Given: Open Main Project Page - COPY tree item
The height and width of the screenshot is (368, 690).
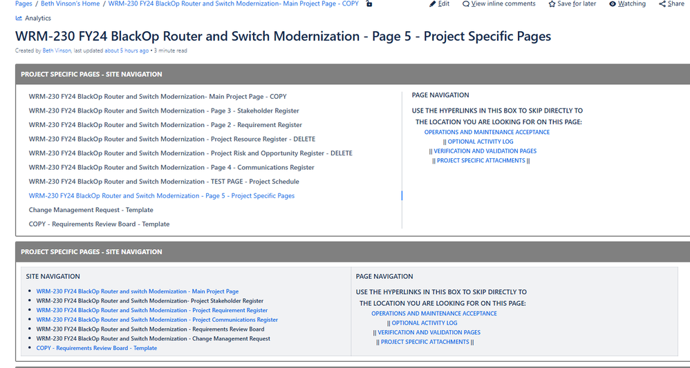Looking at the screenshot, I should coord(158,96).
